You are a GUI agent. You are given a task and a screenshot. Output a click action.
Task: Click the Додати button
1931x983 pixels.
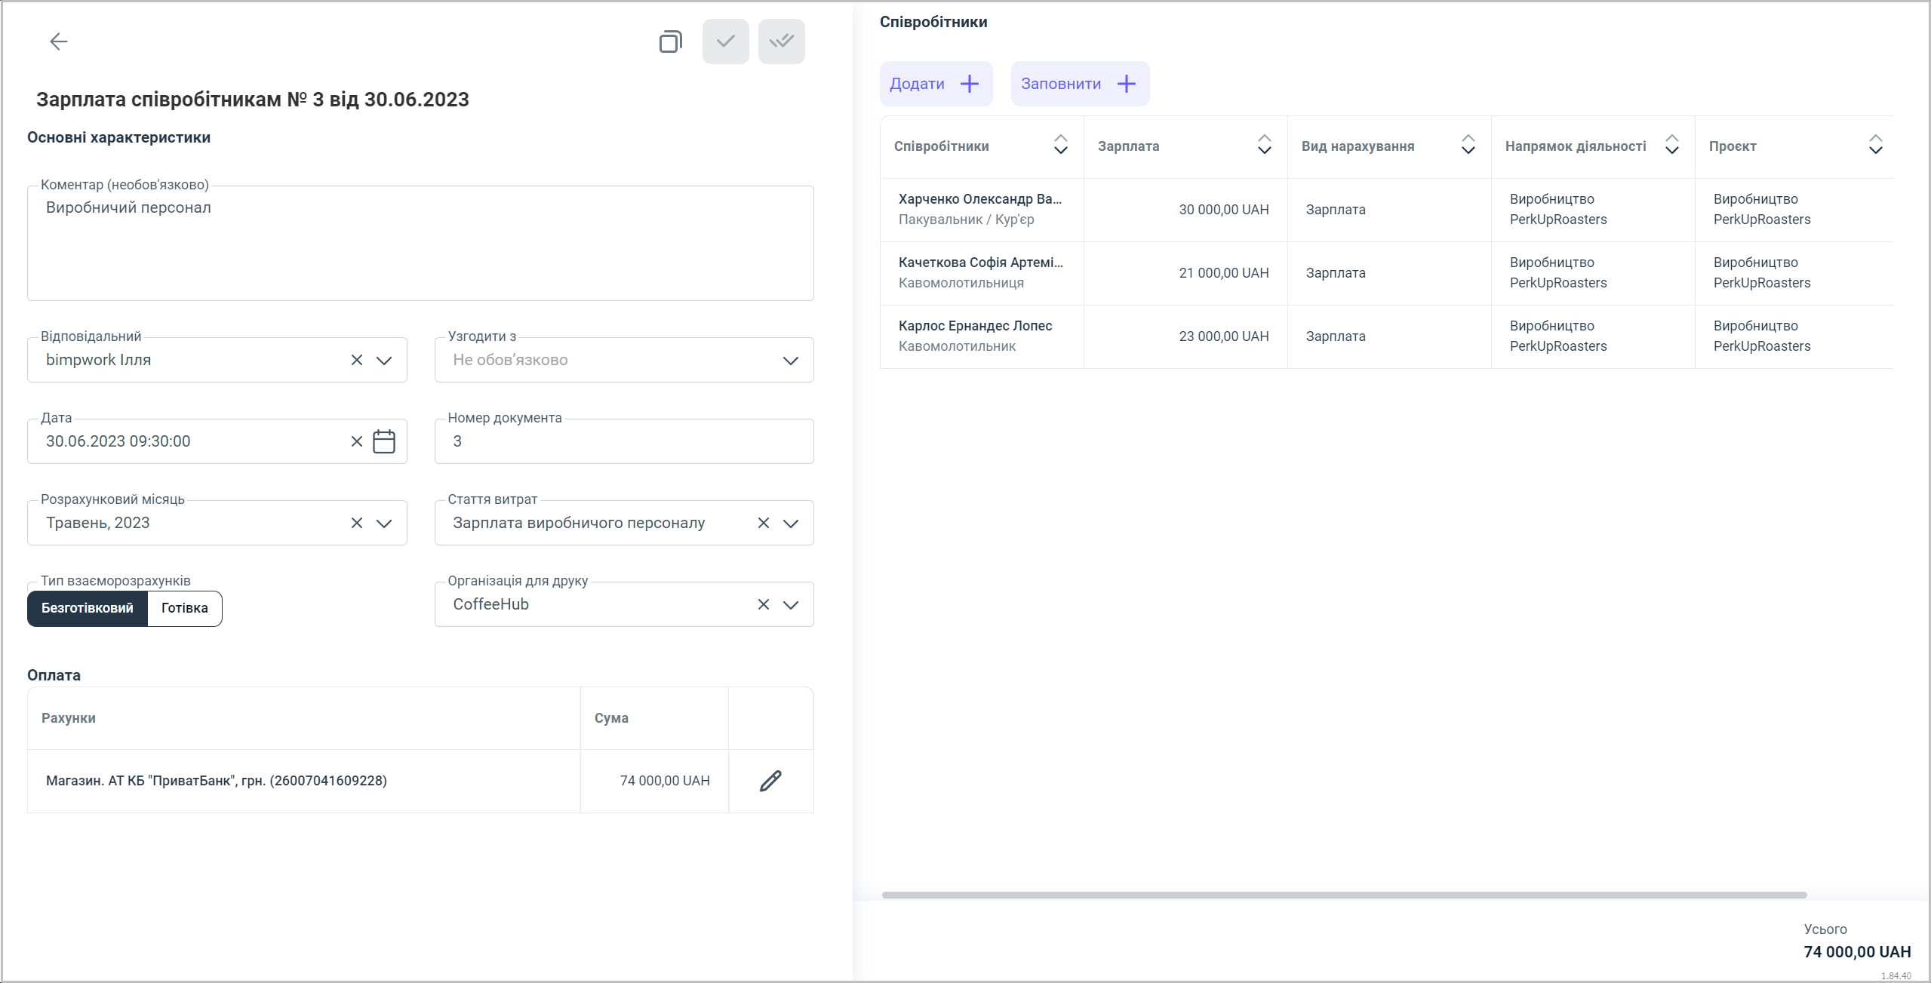coord(936,84)
